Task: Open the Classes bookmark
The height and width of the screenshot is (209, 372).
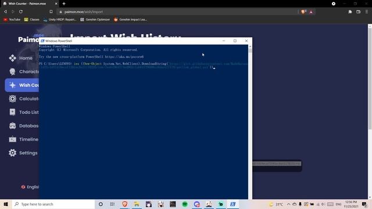Action: click(x=32, y=20)
